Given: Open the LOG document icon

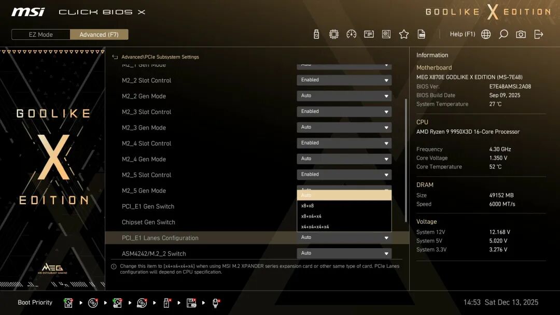Looking at the screenshot, I should coord(422,34).
